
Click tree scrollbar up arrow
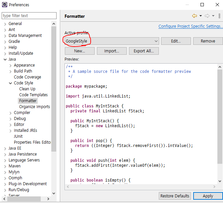[x=54, y=24]
